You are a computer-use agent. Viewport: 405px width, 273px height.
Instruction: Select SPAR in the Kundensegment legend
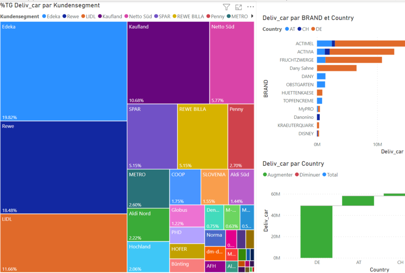162,17
